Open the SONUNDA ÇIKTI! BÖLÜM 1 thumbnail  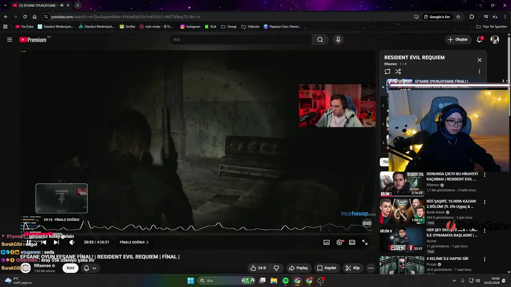coord(402,184)
